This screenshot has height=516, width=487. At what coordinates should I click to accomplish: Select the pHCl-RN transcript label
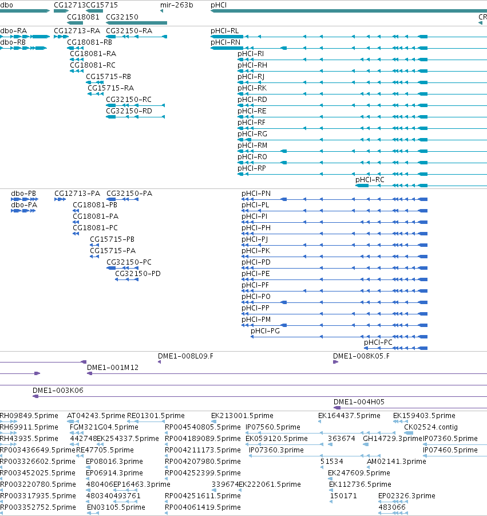click(225, 42)
